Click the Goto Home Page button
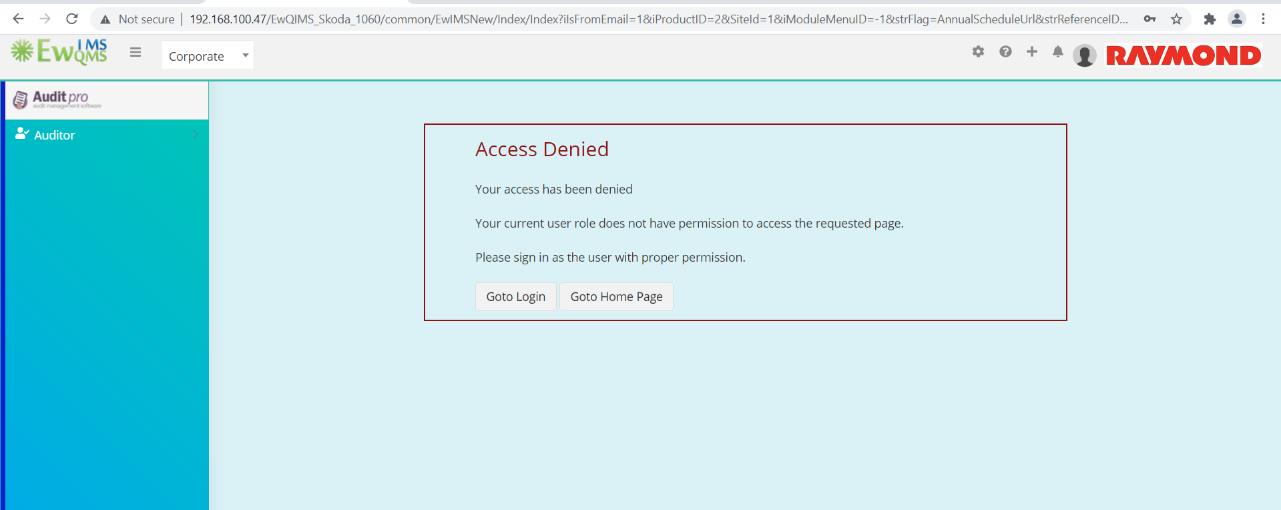The width and height of the screenshot is (1281, 510). tap(616, 297)
